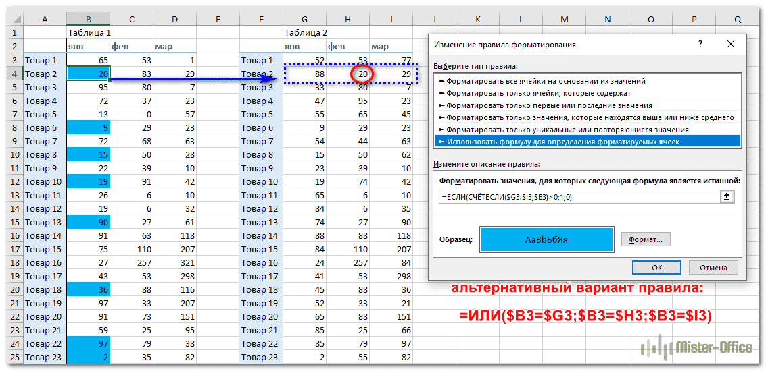Close the formatting rule dialog with X

click(730, 44)
